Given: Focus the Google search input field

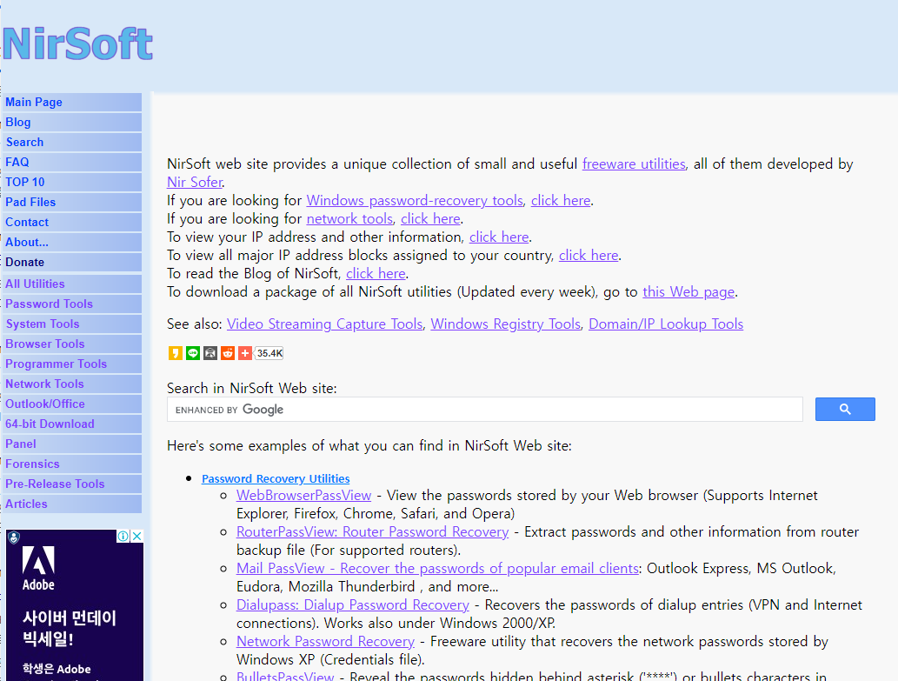Looking at the screenshot, I should click(484, 410).
